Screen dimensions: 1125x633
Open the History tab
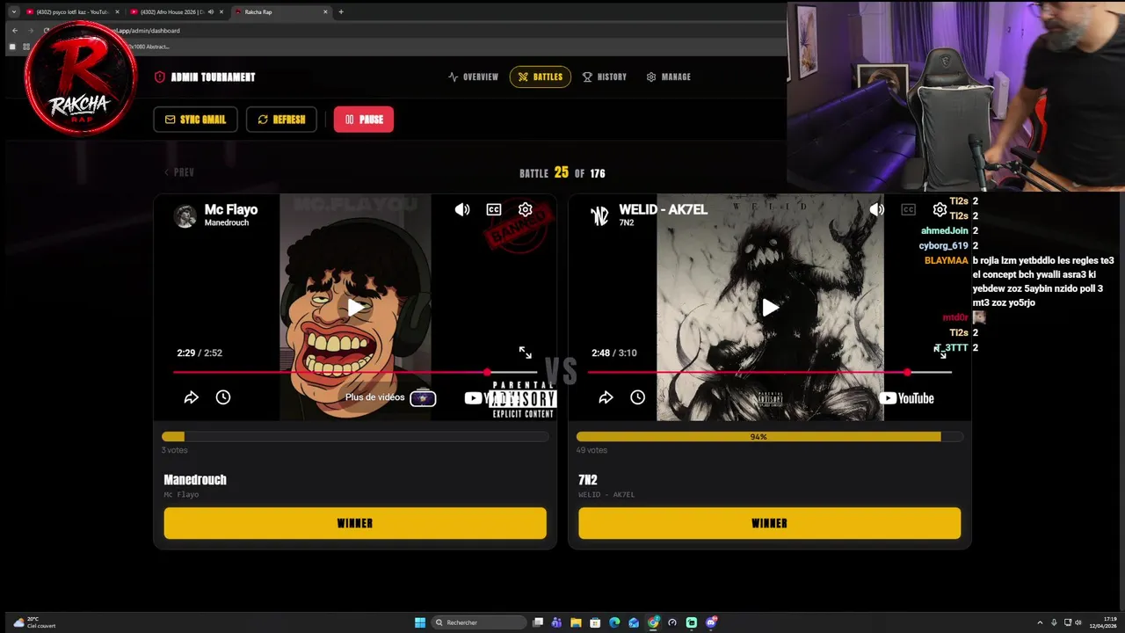point(604,77)
